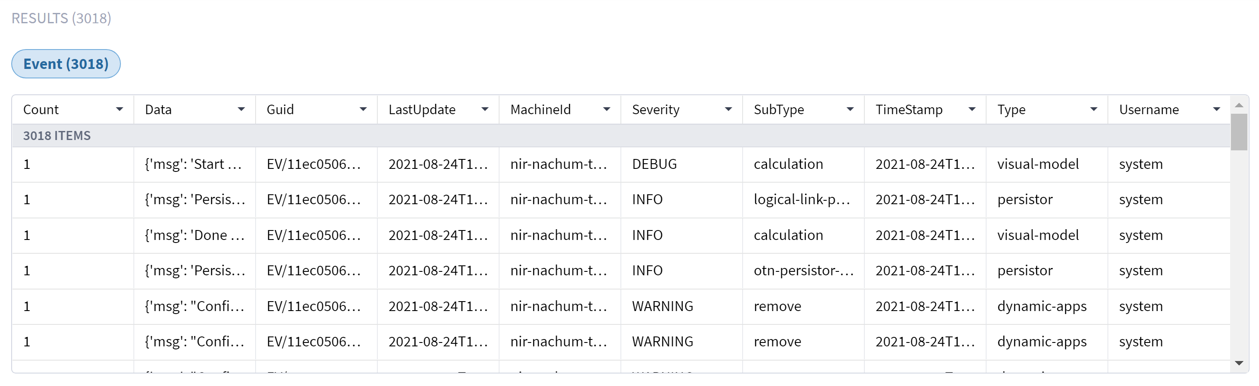Select the {'msg': 'Done ... data cell
Image resolution: width=1259 pixels, height=386 pixels.
point(195,235)
